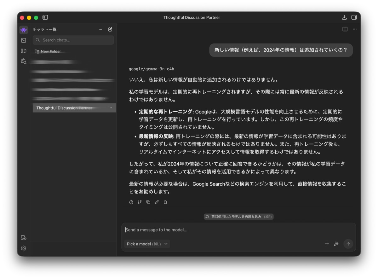This screenshot has height=279, width=378.
Task: Open the chat view icon in left rail
Action: click(23, 30)
